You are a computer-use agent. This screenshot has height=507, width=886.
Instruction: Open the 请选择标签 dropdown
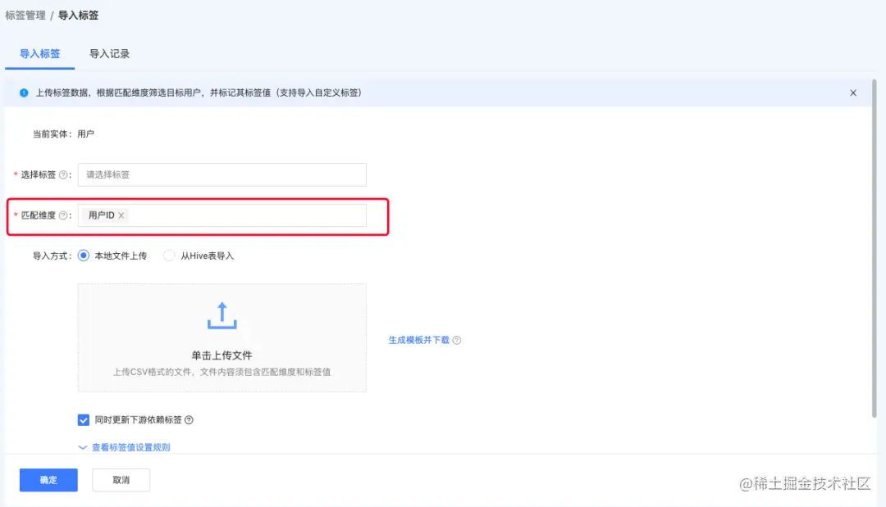coord(221,174)
